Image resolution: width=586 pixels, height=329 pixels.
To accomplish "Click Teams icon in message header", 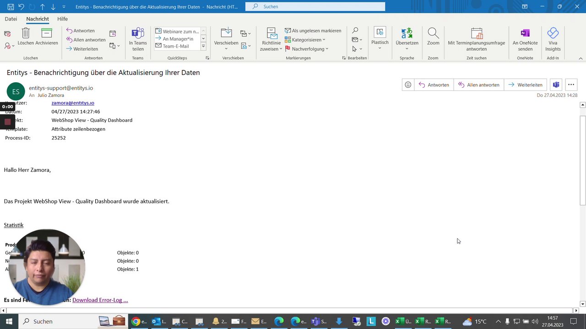I will click(556, 85).
